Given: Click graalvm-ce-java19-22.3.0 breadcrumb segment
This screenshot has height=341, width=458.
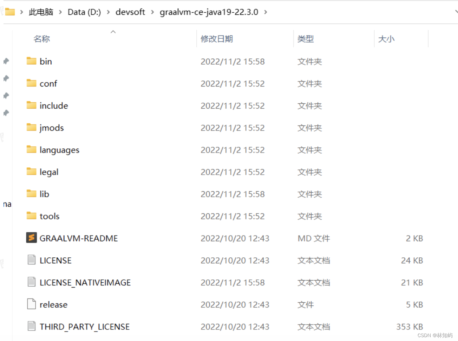Looking at the screenshot, I should pyautogui.click(x=209, y=12).
